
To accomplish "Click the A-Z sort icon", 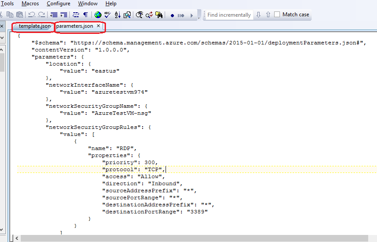I will pos(117,15).
